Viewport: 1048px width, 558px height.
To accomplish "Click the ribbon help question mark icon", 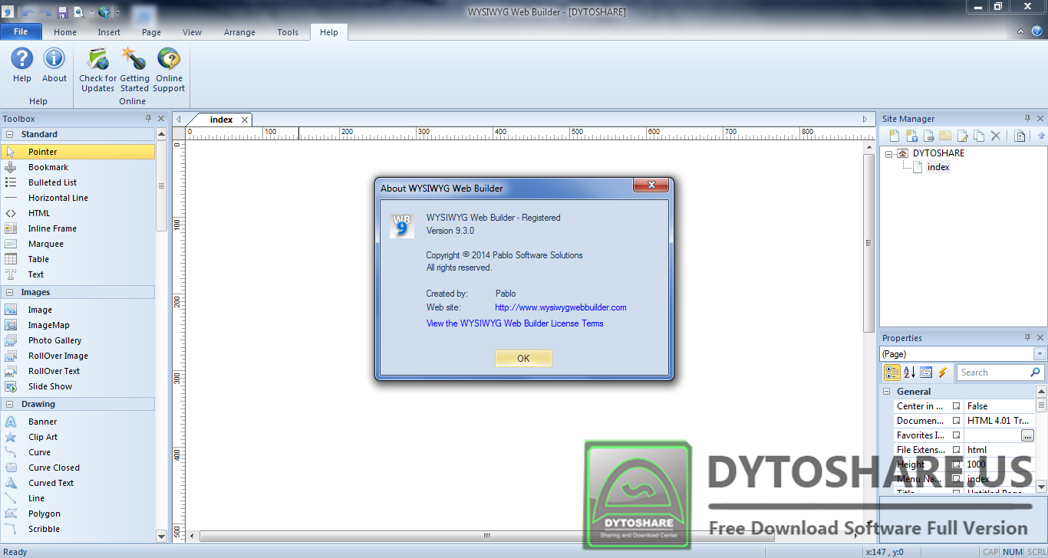I will click(1036, 31).
